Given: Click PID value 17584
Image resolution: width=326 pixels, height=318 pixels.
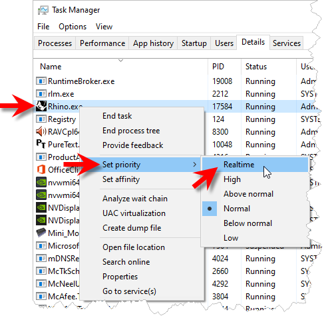Looking at the screenshot, I should (x=222, y=107).
